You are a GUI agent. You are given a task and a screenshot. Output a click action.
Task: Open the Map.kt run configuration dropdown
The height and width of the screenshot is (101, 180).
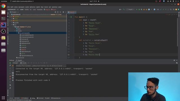click(x=130, y=10)
